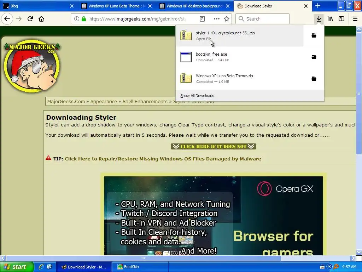
Task: Click MajorGeeks.Com breadcrumb link
Action: [x=66, y=101]
